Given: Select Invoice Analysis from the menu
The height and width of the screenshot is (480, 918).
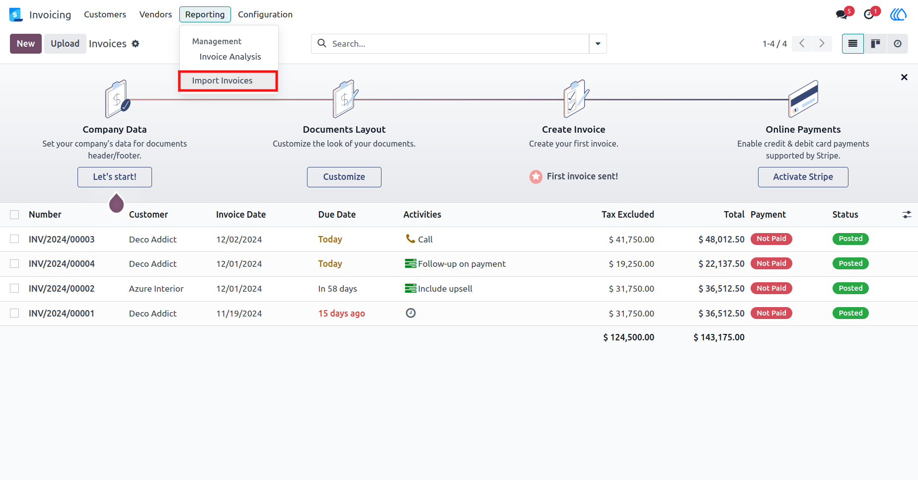Looking at the screenshot, I should click(230, 57).
